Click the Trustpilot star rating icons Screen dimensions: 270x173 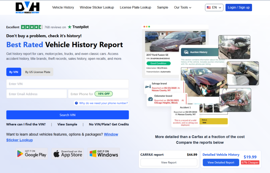32,27
